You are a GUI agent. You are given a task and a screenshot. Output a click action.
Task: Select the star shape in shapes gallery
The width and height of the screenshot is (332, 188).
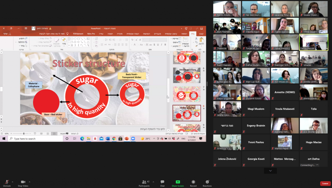pyautogui.click(x=72, y=45)
